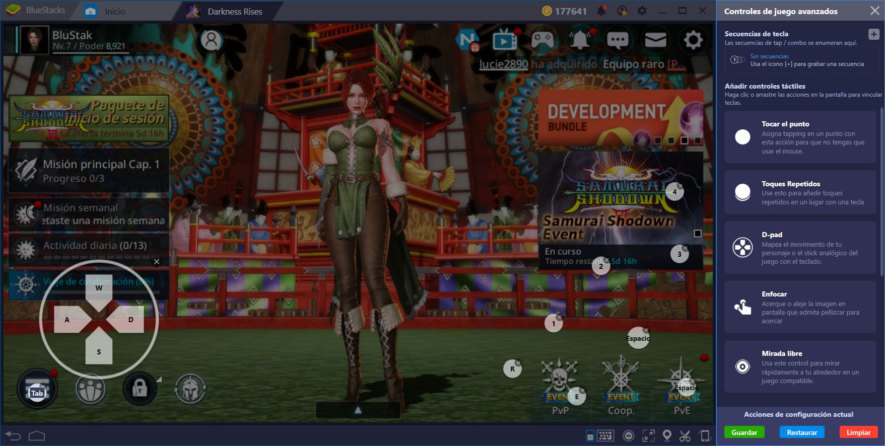Toggle fullscreen from bottom bar
The width and height of the screenshot is (885, 446).
[648, 435]
